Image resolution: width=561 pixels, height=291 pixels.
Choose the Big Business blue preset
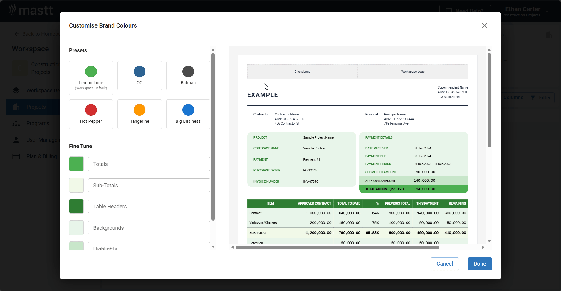pos(188,114)
